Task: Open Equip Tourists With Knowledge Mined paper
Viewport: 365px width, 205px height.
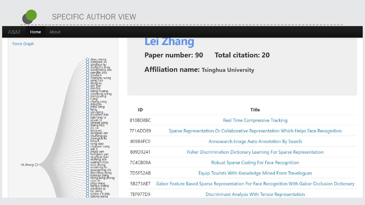Action: click(x=255, y=173)
